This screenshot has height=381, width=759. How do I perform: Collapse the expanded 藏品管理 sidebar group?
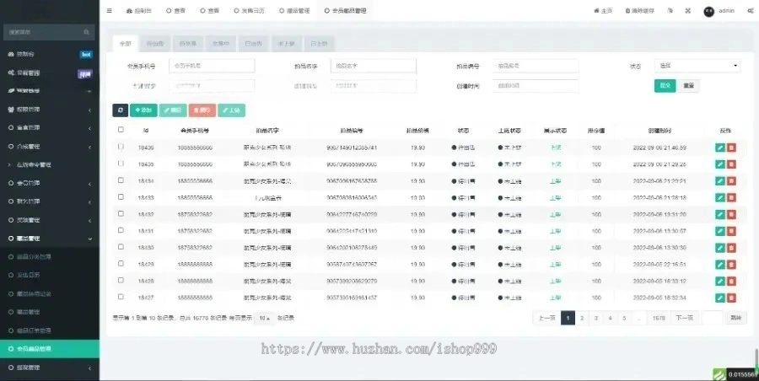(x=50, y=239)
